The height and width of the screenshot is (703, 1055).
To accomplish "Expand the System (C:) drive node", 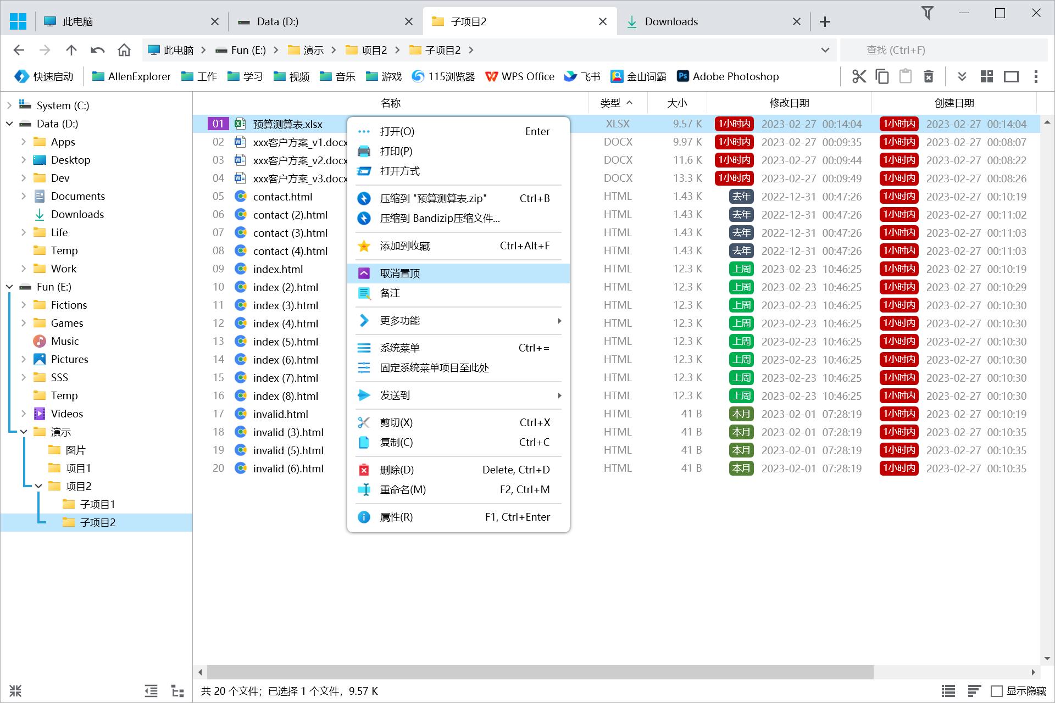I will pos(9,105).
